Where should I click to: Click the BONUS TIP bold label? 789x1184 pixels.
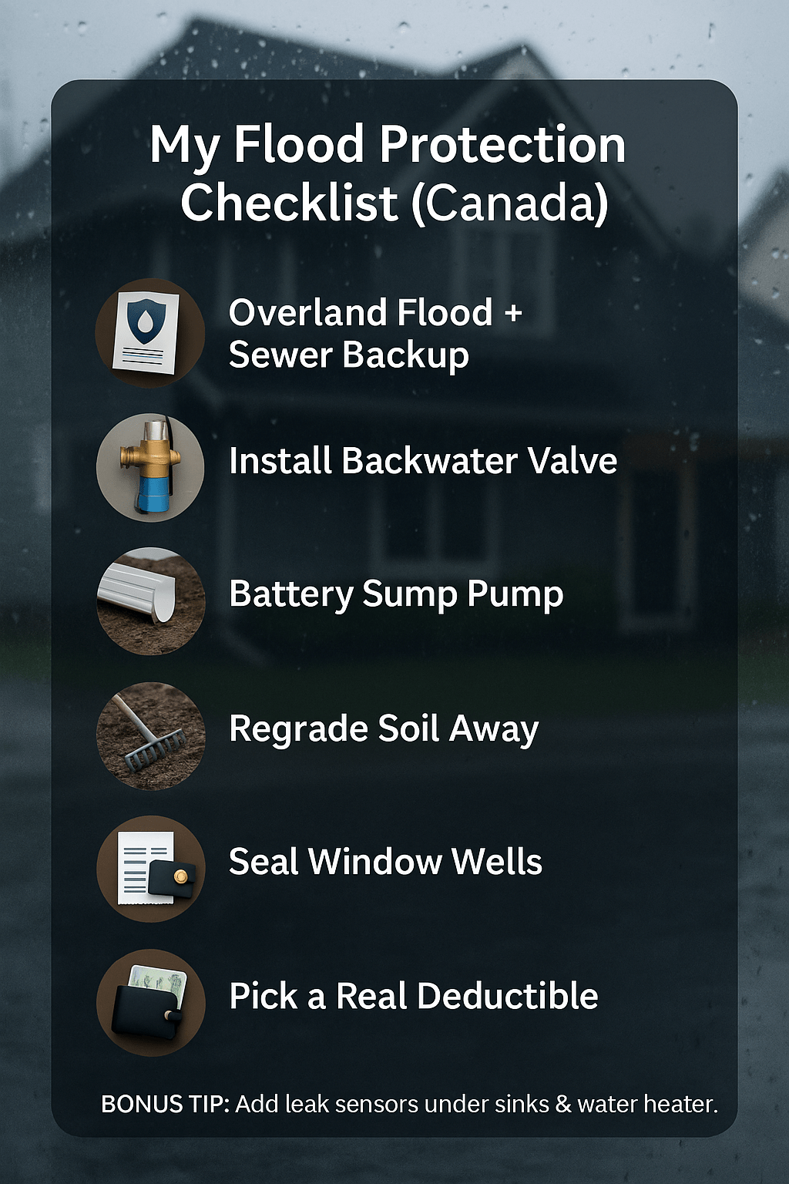165,1104
